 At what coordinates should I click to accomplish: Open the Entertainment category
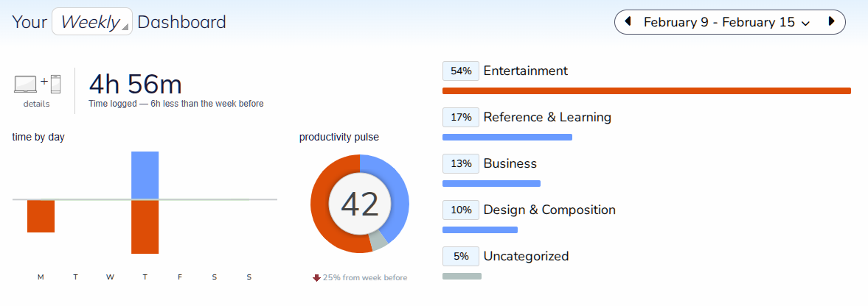[525, 71]
